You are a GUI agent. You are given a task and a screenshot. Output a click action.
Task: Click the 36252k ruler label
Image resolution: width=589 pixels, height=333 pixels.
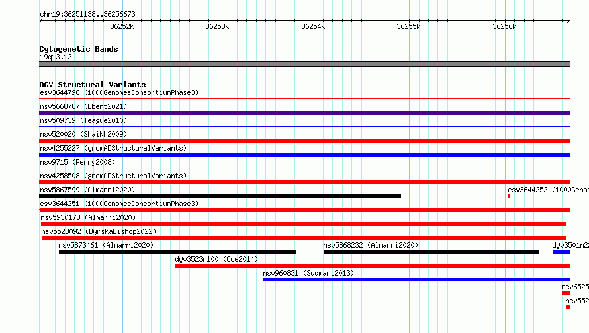122,26
